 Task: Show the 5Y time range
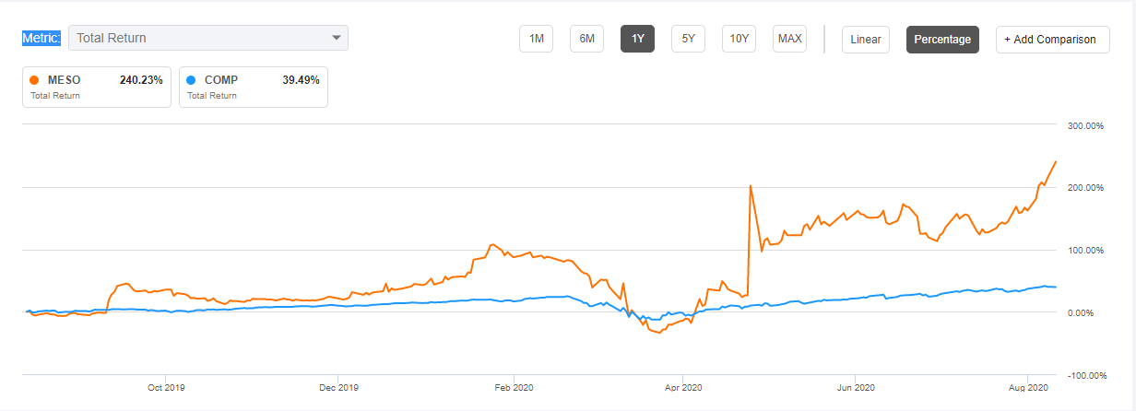pyautogui.click(x=688, y=39)
